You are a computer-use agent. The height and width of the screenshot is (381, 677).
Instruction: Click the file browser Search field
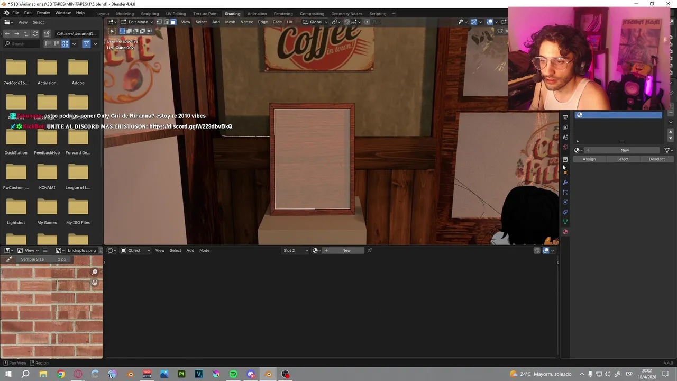click(21, 44)
